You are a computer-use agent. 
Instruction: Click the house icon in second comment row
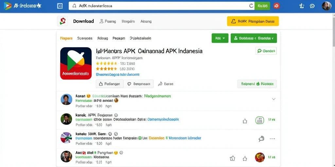245,121
